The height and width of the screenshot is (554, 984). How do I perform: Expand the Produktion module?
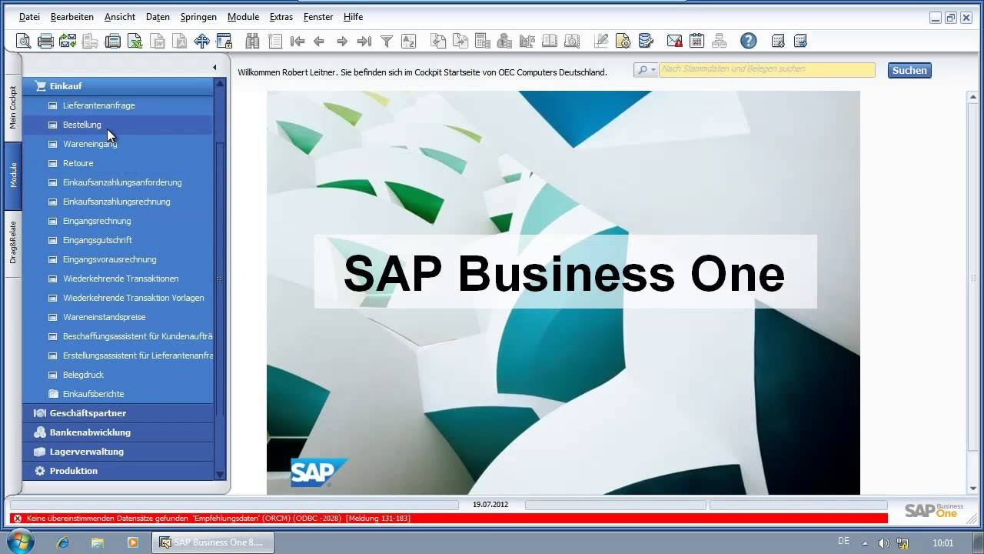[x=118, y=471]
